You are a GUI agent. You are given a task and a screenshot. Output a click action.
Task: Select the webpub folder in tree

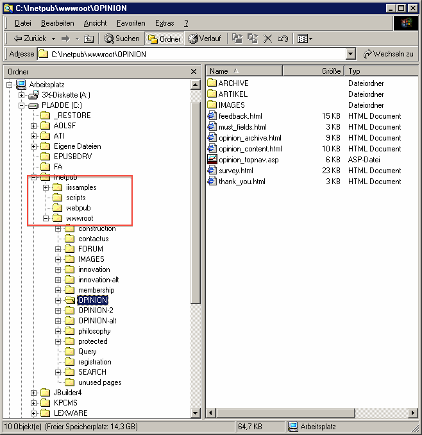72,208
